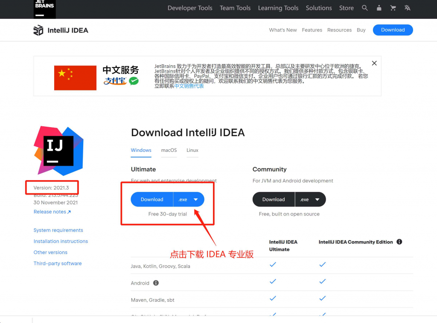Screen dimensions: 437x323
Task: Expand Ultimate .exe format dropdown
Action: 189,199
